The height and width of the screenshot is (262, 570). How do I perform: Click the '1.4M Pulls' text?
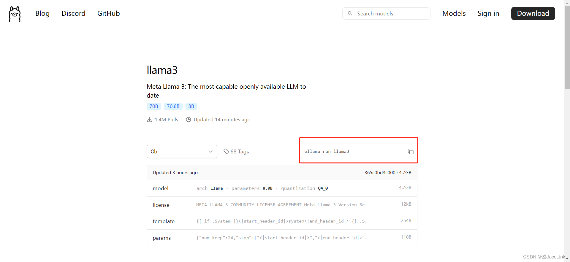[x=166, y=120]
